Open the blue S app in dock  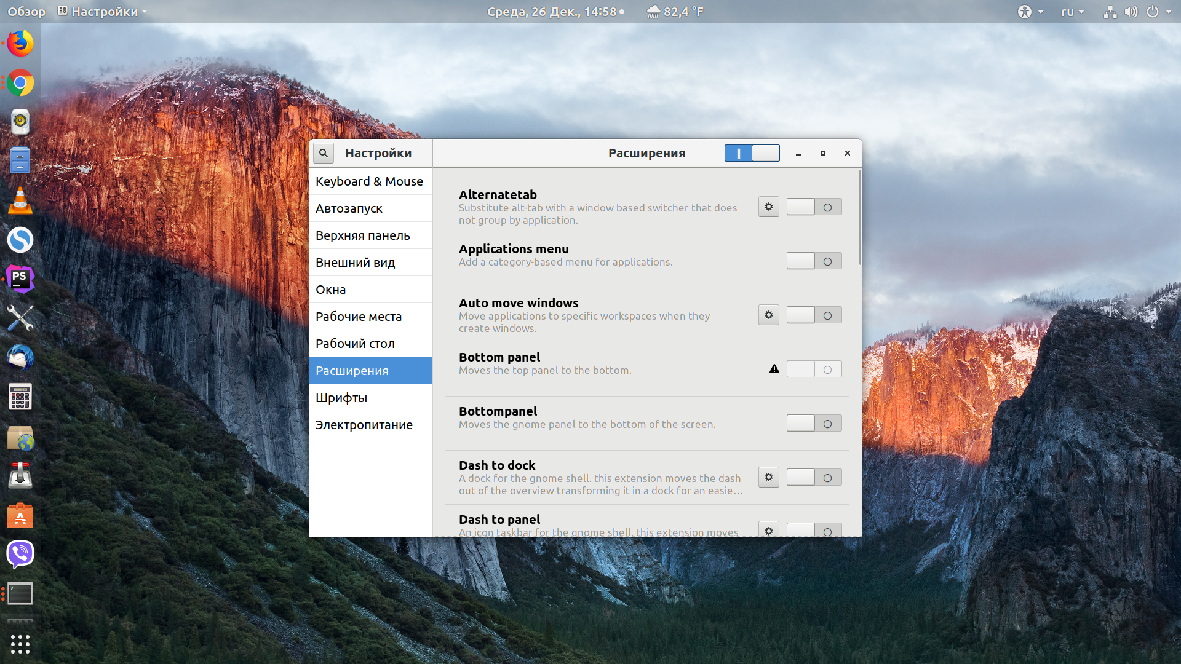click(x=20, y=240)
